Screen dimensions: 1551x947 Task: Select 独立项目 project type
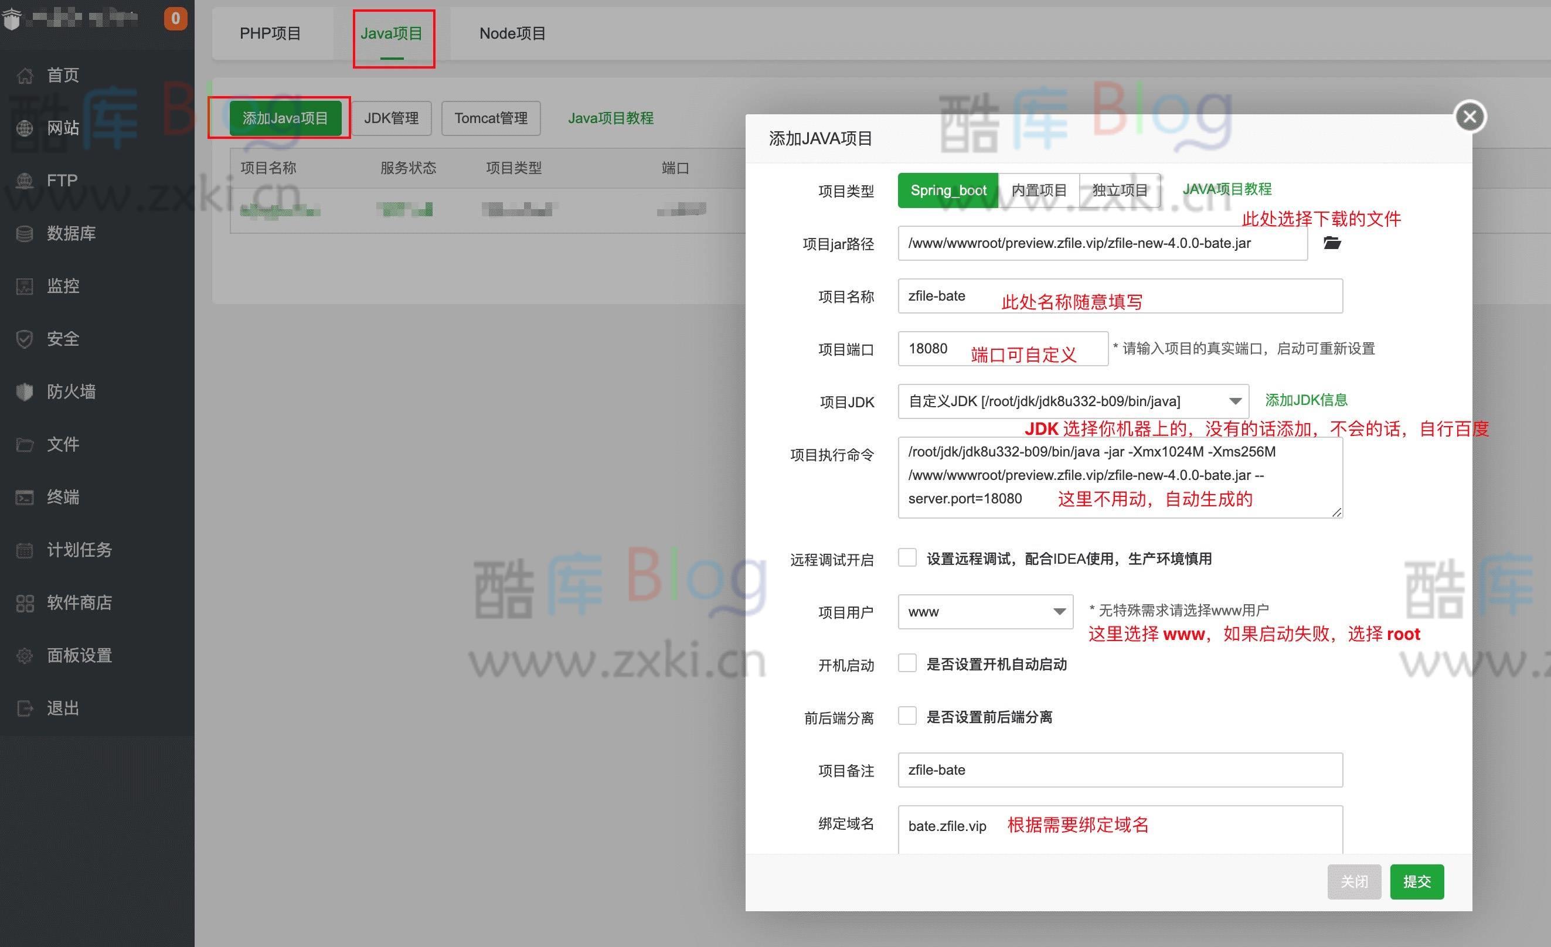[x=1120, y=190]
